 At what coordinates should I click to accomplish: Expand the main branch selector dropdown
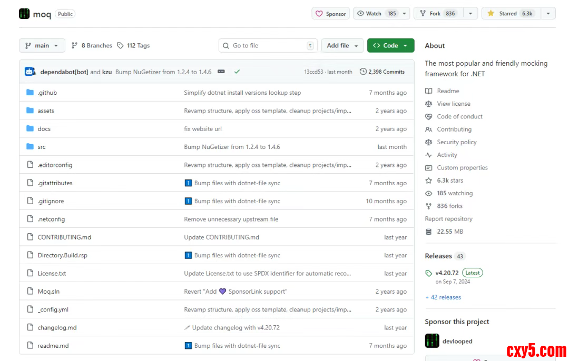click(42, 46)
